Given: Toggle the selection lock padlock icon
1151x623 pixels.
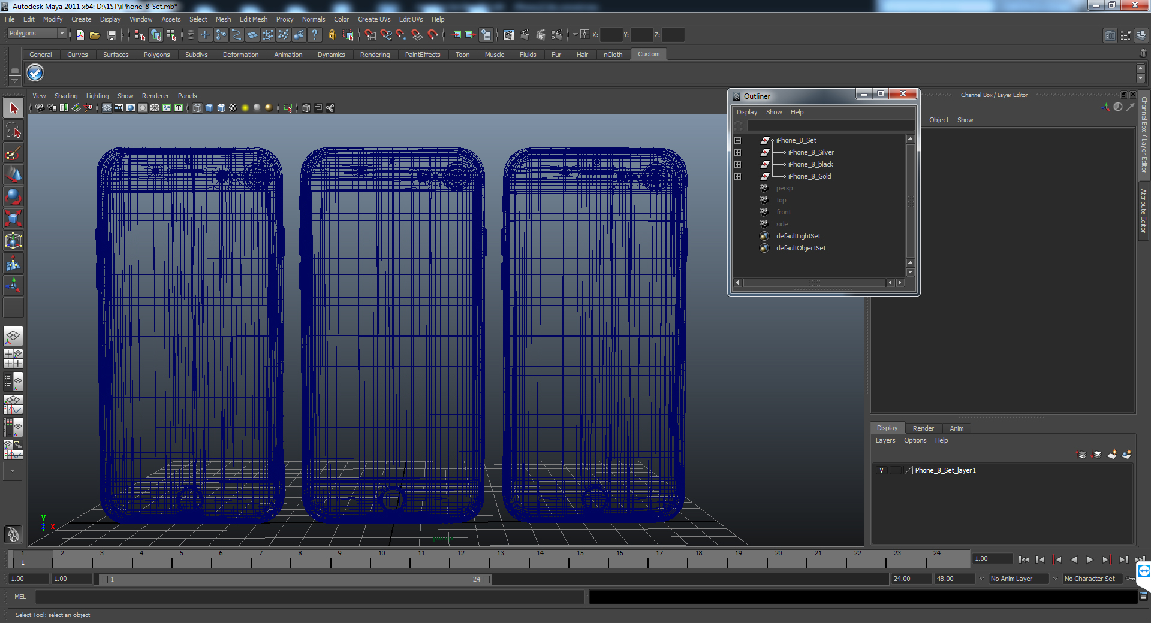Looking at the screenshot, I should (x=332, y=35).
